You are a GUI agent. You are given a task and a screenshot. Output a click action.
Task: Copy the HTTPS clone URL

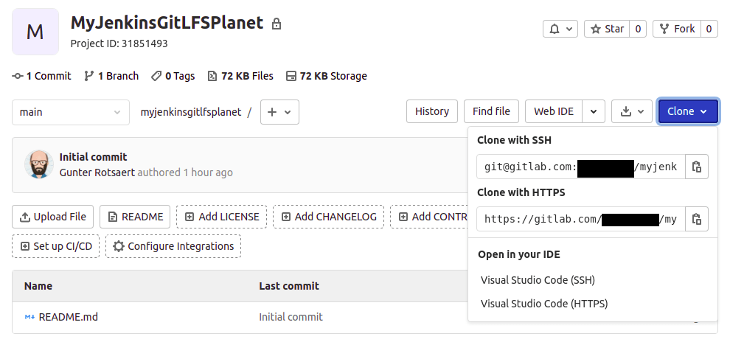click(x=697, y=219)
